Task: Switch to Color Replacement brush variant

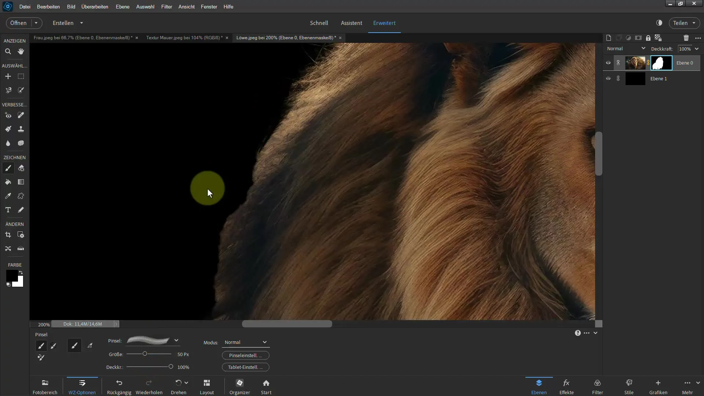Action: point(41,357)
